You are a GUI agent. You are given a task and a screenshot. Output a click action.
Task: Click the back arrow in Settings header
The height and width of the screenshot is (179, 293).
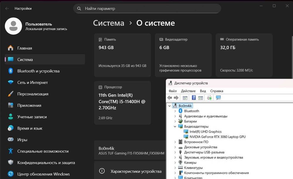(x=7, y=8)
